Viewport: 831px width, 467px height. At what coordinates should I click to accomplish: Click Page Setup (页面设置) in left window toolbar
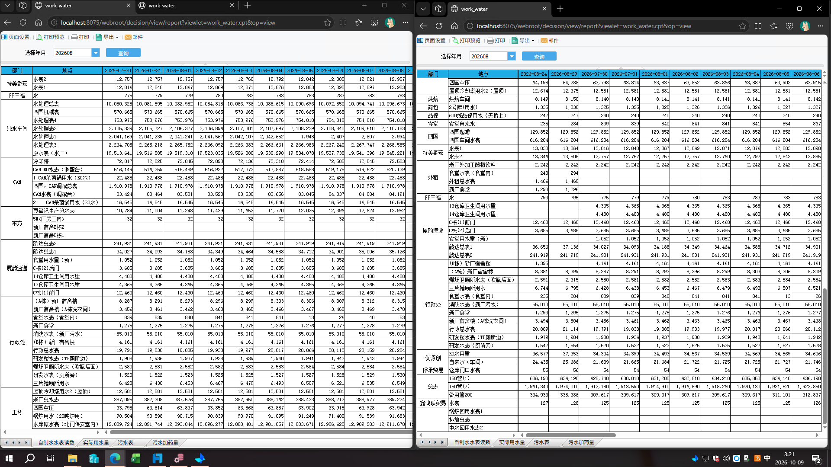click(16, 37)
